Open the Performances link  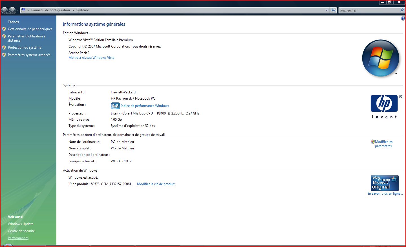coord(18,238)
